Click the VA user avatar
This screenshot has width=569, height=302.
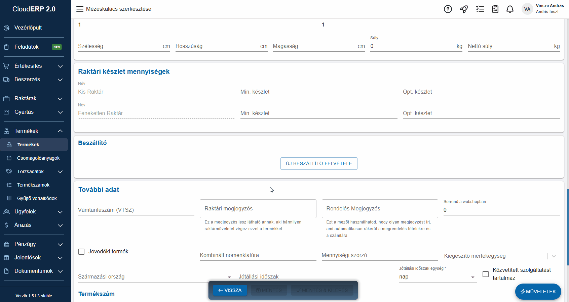click(527, 9)
